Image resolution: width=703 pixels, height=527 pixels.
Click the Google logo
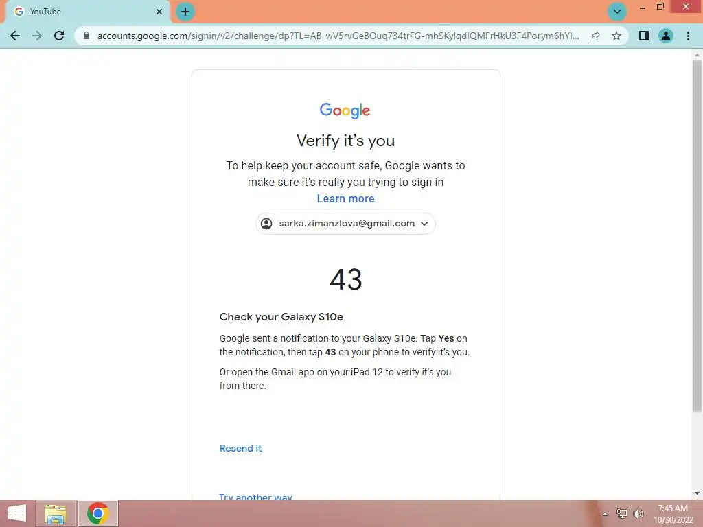point(345,110)
